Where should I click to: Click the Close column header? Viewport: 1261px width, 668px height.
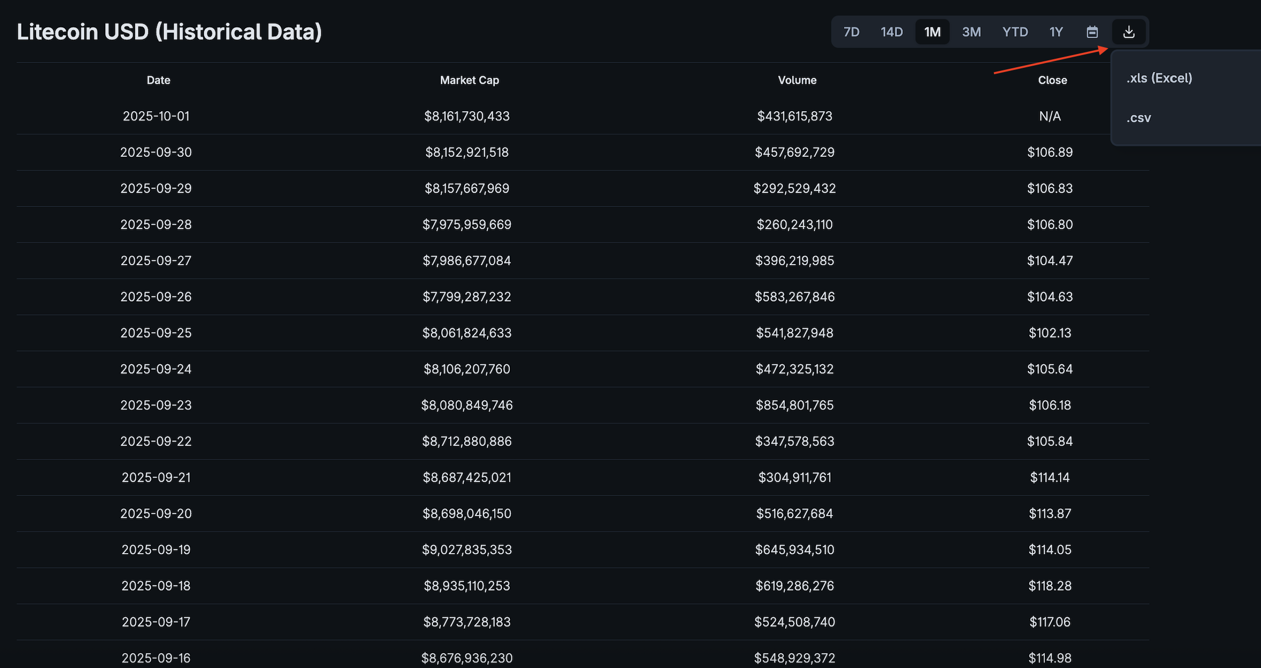(x=1052, y=80)
